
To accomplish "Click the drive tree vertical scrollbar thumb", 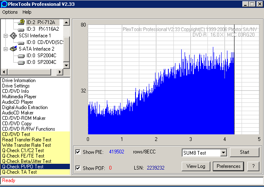I will (x=67, y=49).
